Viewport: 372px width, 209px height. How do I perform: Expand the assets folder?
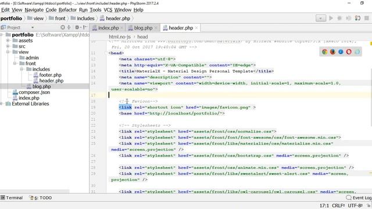8,41
